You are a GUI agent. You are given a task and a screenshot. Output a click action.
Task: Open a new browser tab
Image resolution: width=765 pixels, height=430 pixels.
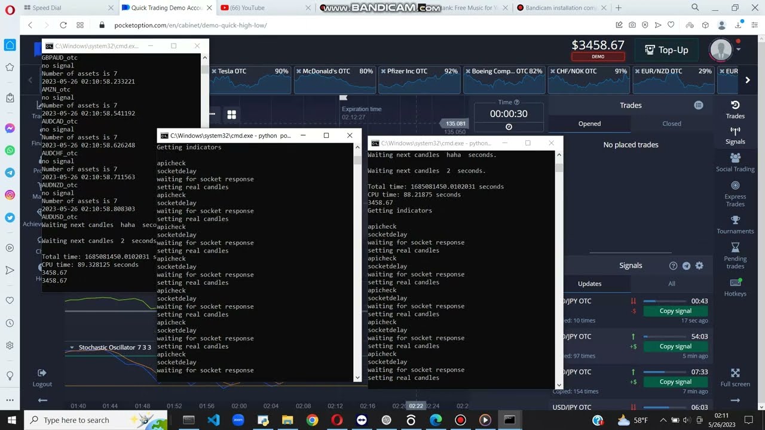coord(618,8)
